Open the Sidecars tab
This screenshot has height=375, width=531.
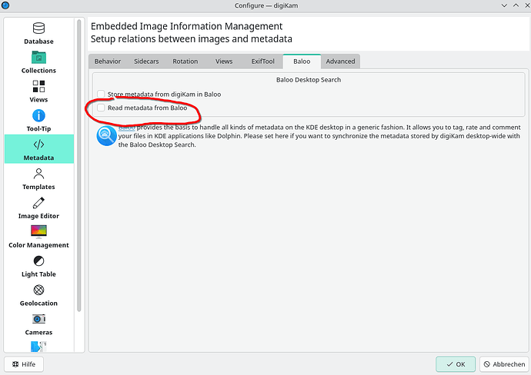tap(146, 61)
